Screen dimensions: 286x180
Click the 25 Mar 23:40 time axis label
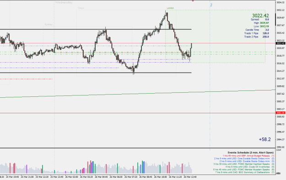(x=57, y=177)
